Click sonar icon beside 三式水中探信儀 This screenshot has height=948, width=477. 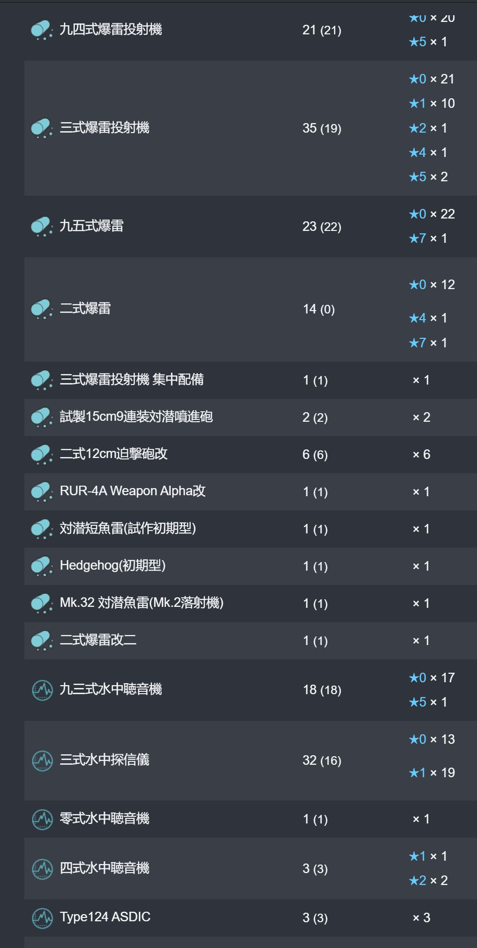pos(42,760)
